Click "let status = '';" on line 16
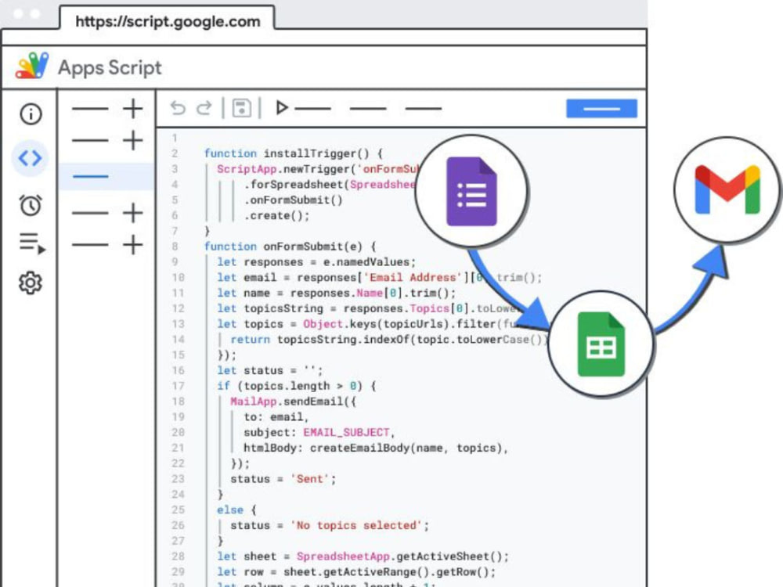This screenshot has height=587, width=783. click(269, 370)
